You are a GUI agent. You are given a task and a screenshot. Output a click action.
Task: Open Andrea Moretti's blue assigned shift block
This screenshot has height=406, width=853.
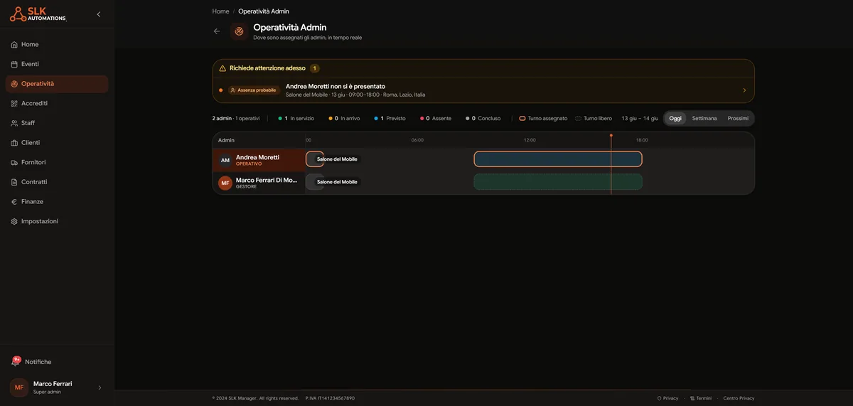(x=558, y=159)
